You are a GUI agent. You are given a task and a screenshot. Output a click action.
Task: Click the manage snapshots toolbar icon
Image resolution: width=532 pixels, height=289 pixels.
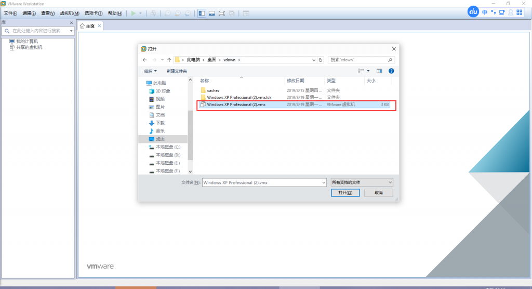(188, 13)
